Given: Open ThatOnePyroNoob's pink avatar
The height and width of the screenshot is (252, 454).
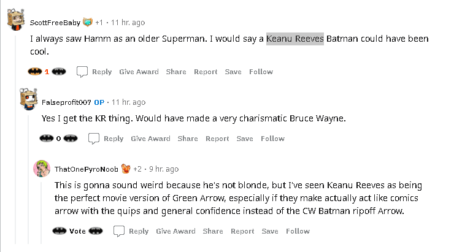Looking at the screenshot, I should click(x=42, y=169).
